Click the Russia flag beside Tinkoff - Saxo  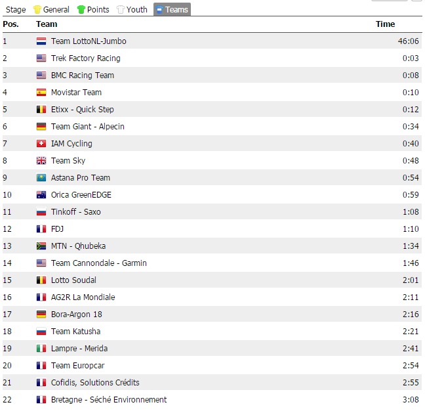pyautogui.click(x=41, y=212)
